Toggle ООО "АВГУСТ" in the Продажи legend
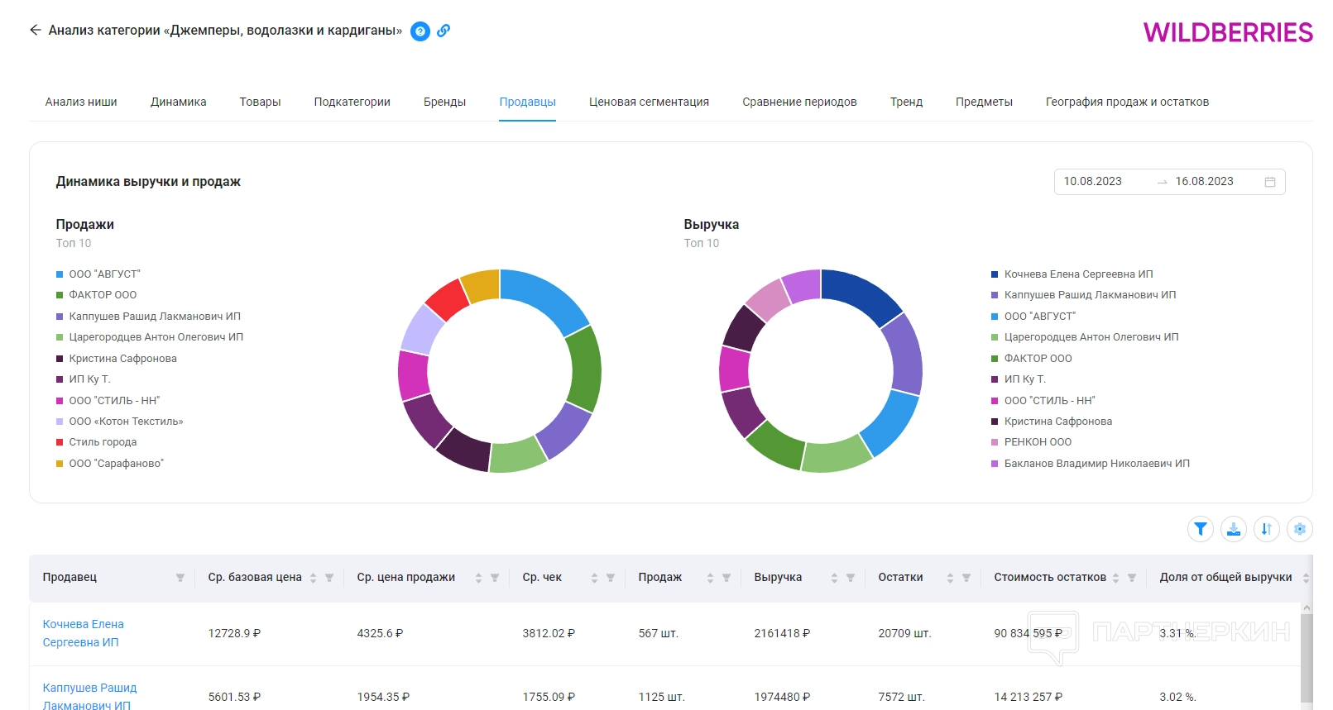Screen dimensions: 1333x710 click(x=104, y=274)
